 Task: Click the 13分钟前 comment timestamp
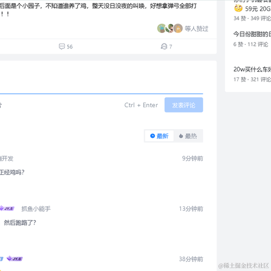tap(191, 209)
